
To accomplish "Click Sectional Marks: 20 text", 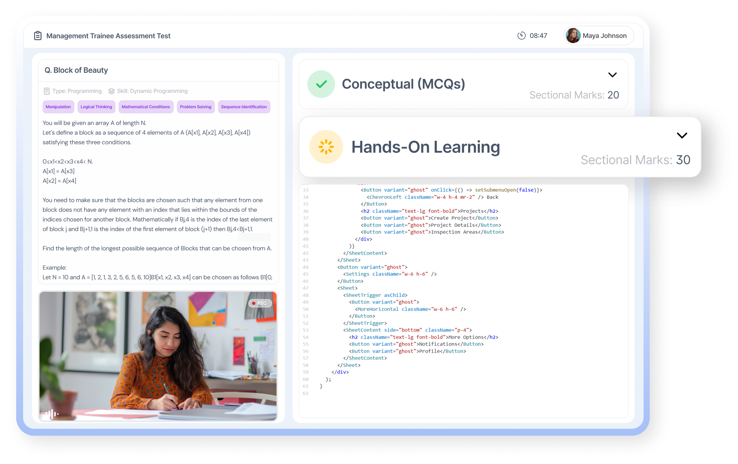I will (x=574, y=95).
